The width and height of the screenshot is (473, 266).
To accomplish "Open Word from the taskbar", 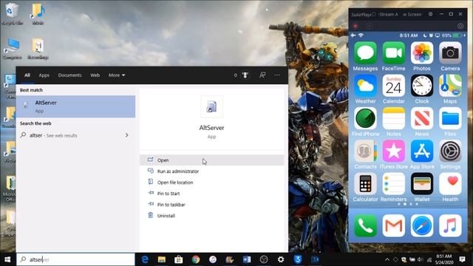I will (247, 259).
